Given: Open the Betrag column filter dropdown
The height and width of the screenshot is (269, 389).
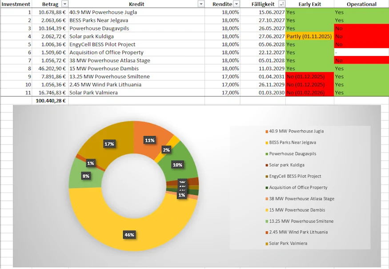Looking at the screenshot, I should click(x=64, y=4).
